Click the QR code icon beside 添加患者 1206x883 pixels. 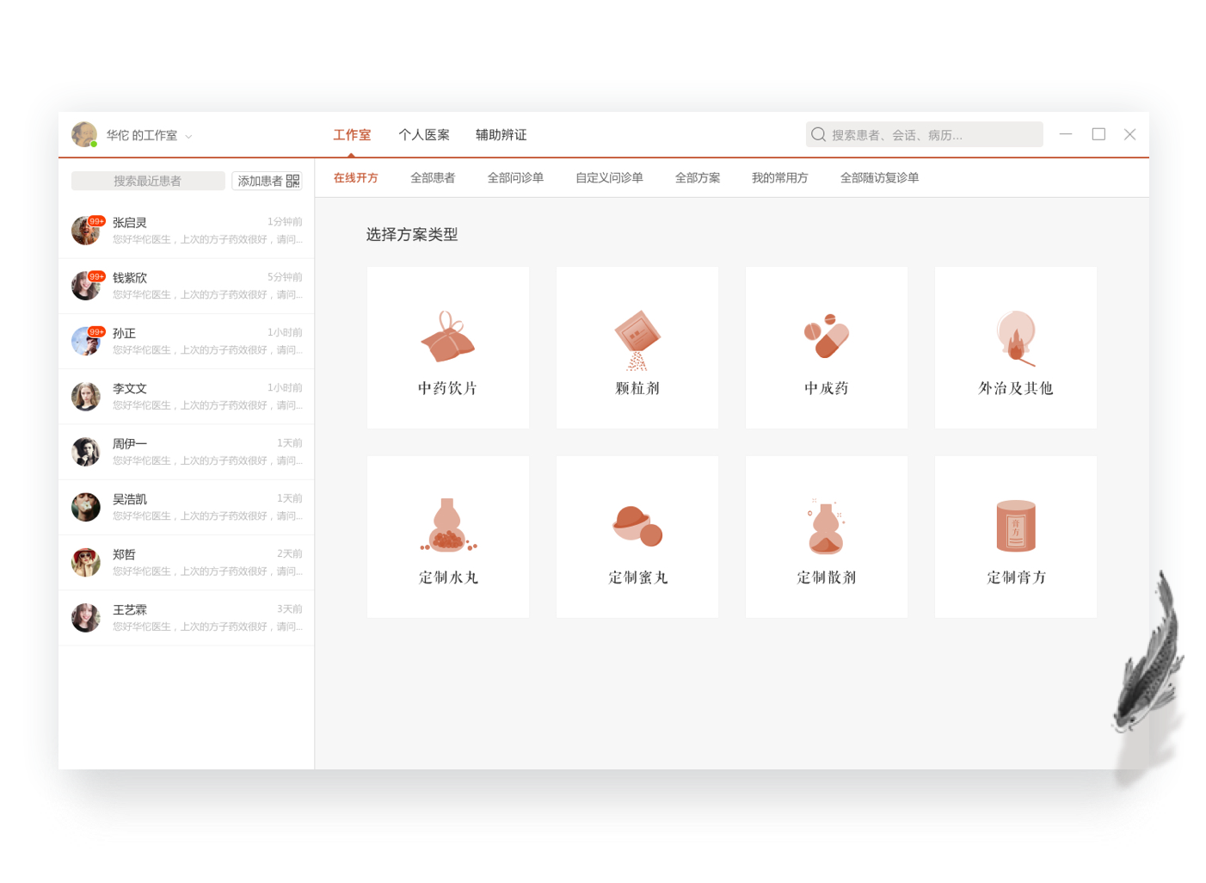[x=293, y=181]
